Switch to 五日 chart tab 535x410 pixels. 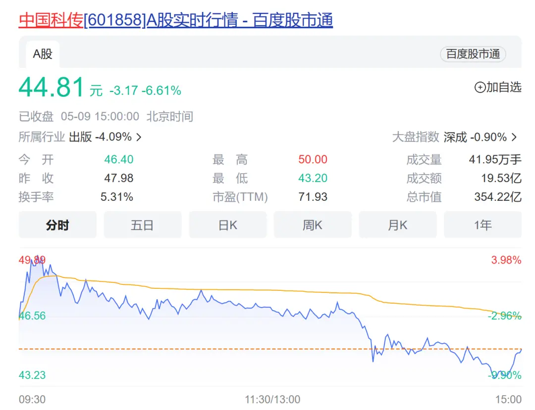(143, 225)
